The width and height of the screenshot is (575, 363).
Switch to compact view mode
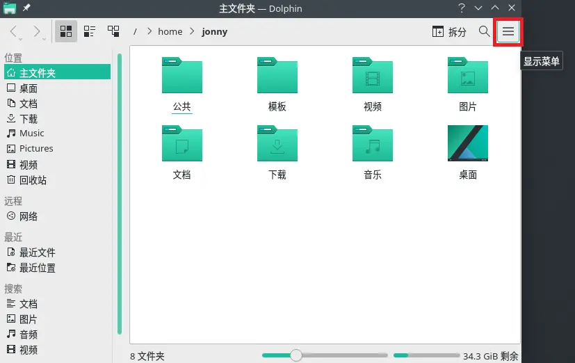tap(90, 31)
